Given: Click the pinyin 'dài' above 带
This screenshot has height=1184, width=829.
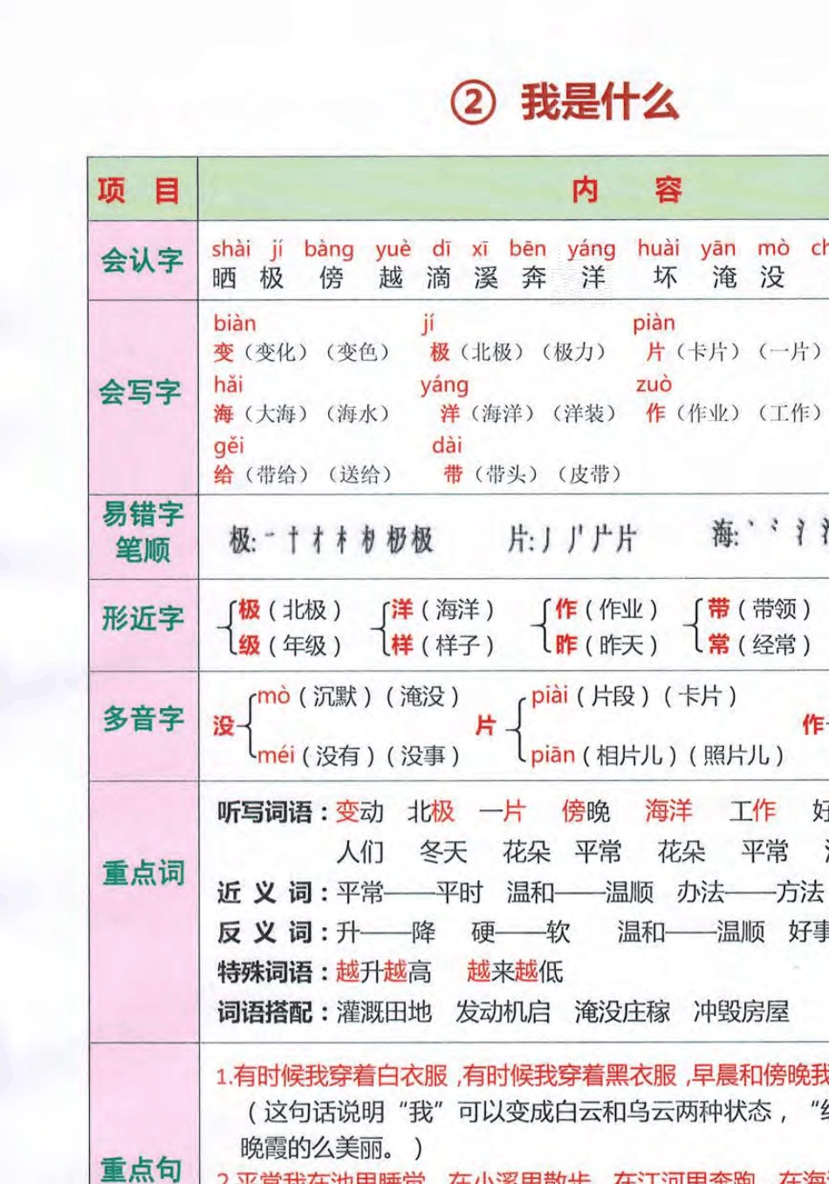Looking at the screenshot, I should coord(447,445).
